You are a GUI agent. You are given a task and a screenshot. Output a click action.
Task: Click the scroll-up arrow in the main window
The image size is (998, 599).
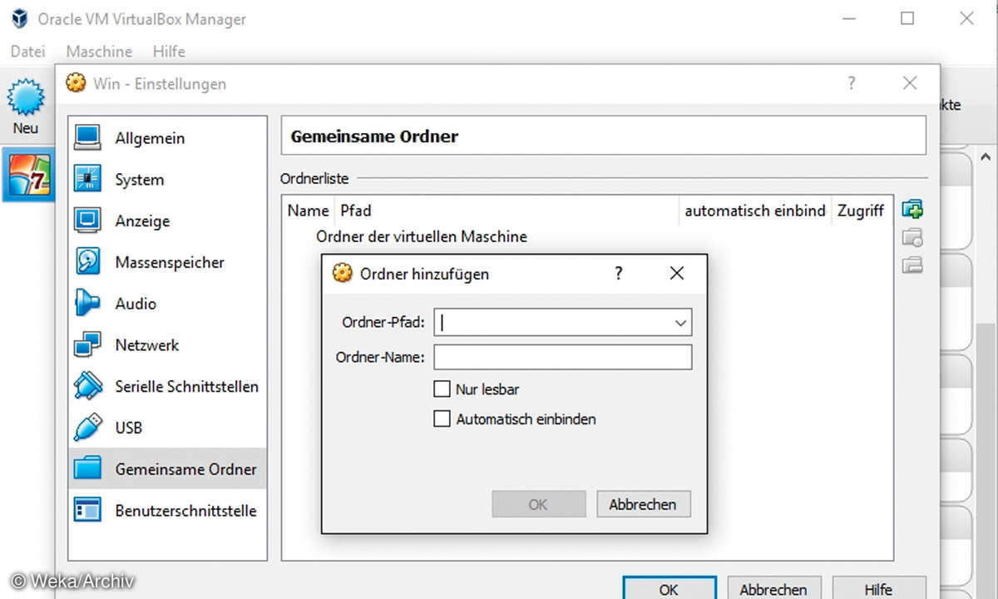click(986, 156)
